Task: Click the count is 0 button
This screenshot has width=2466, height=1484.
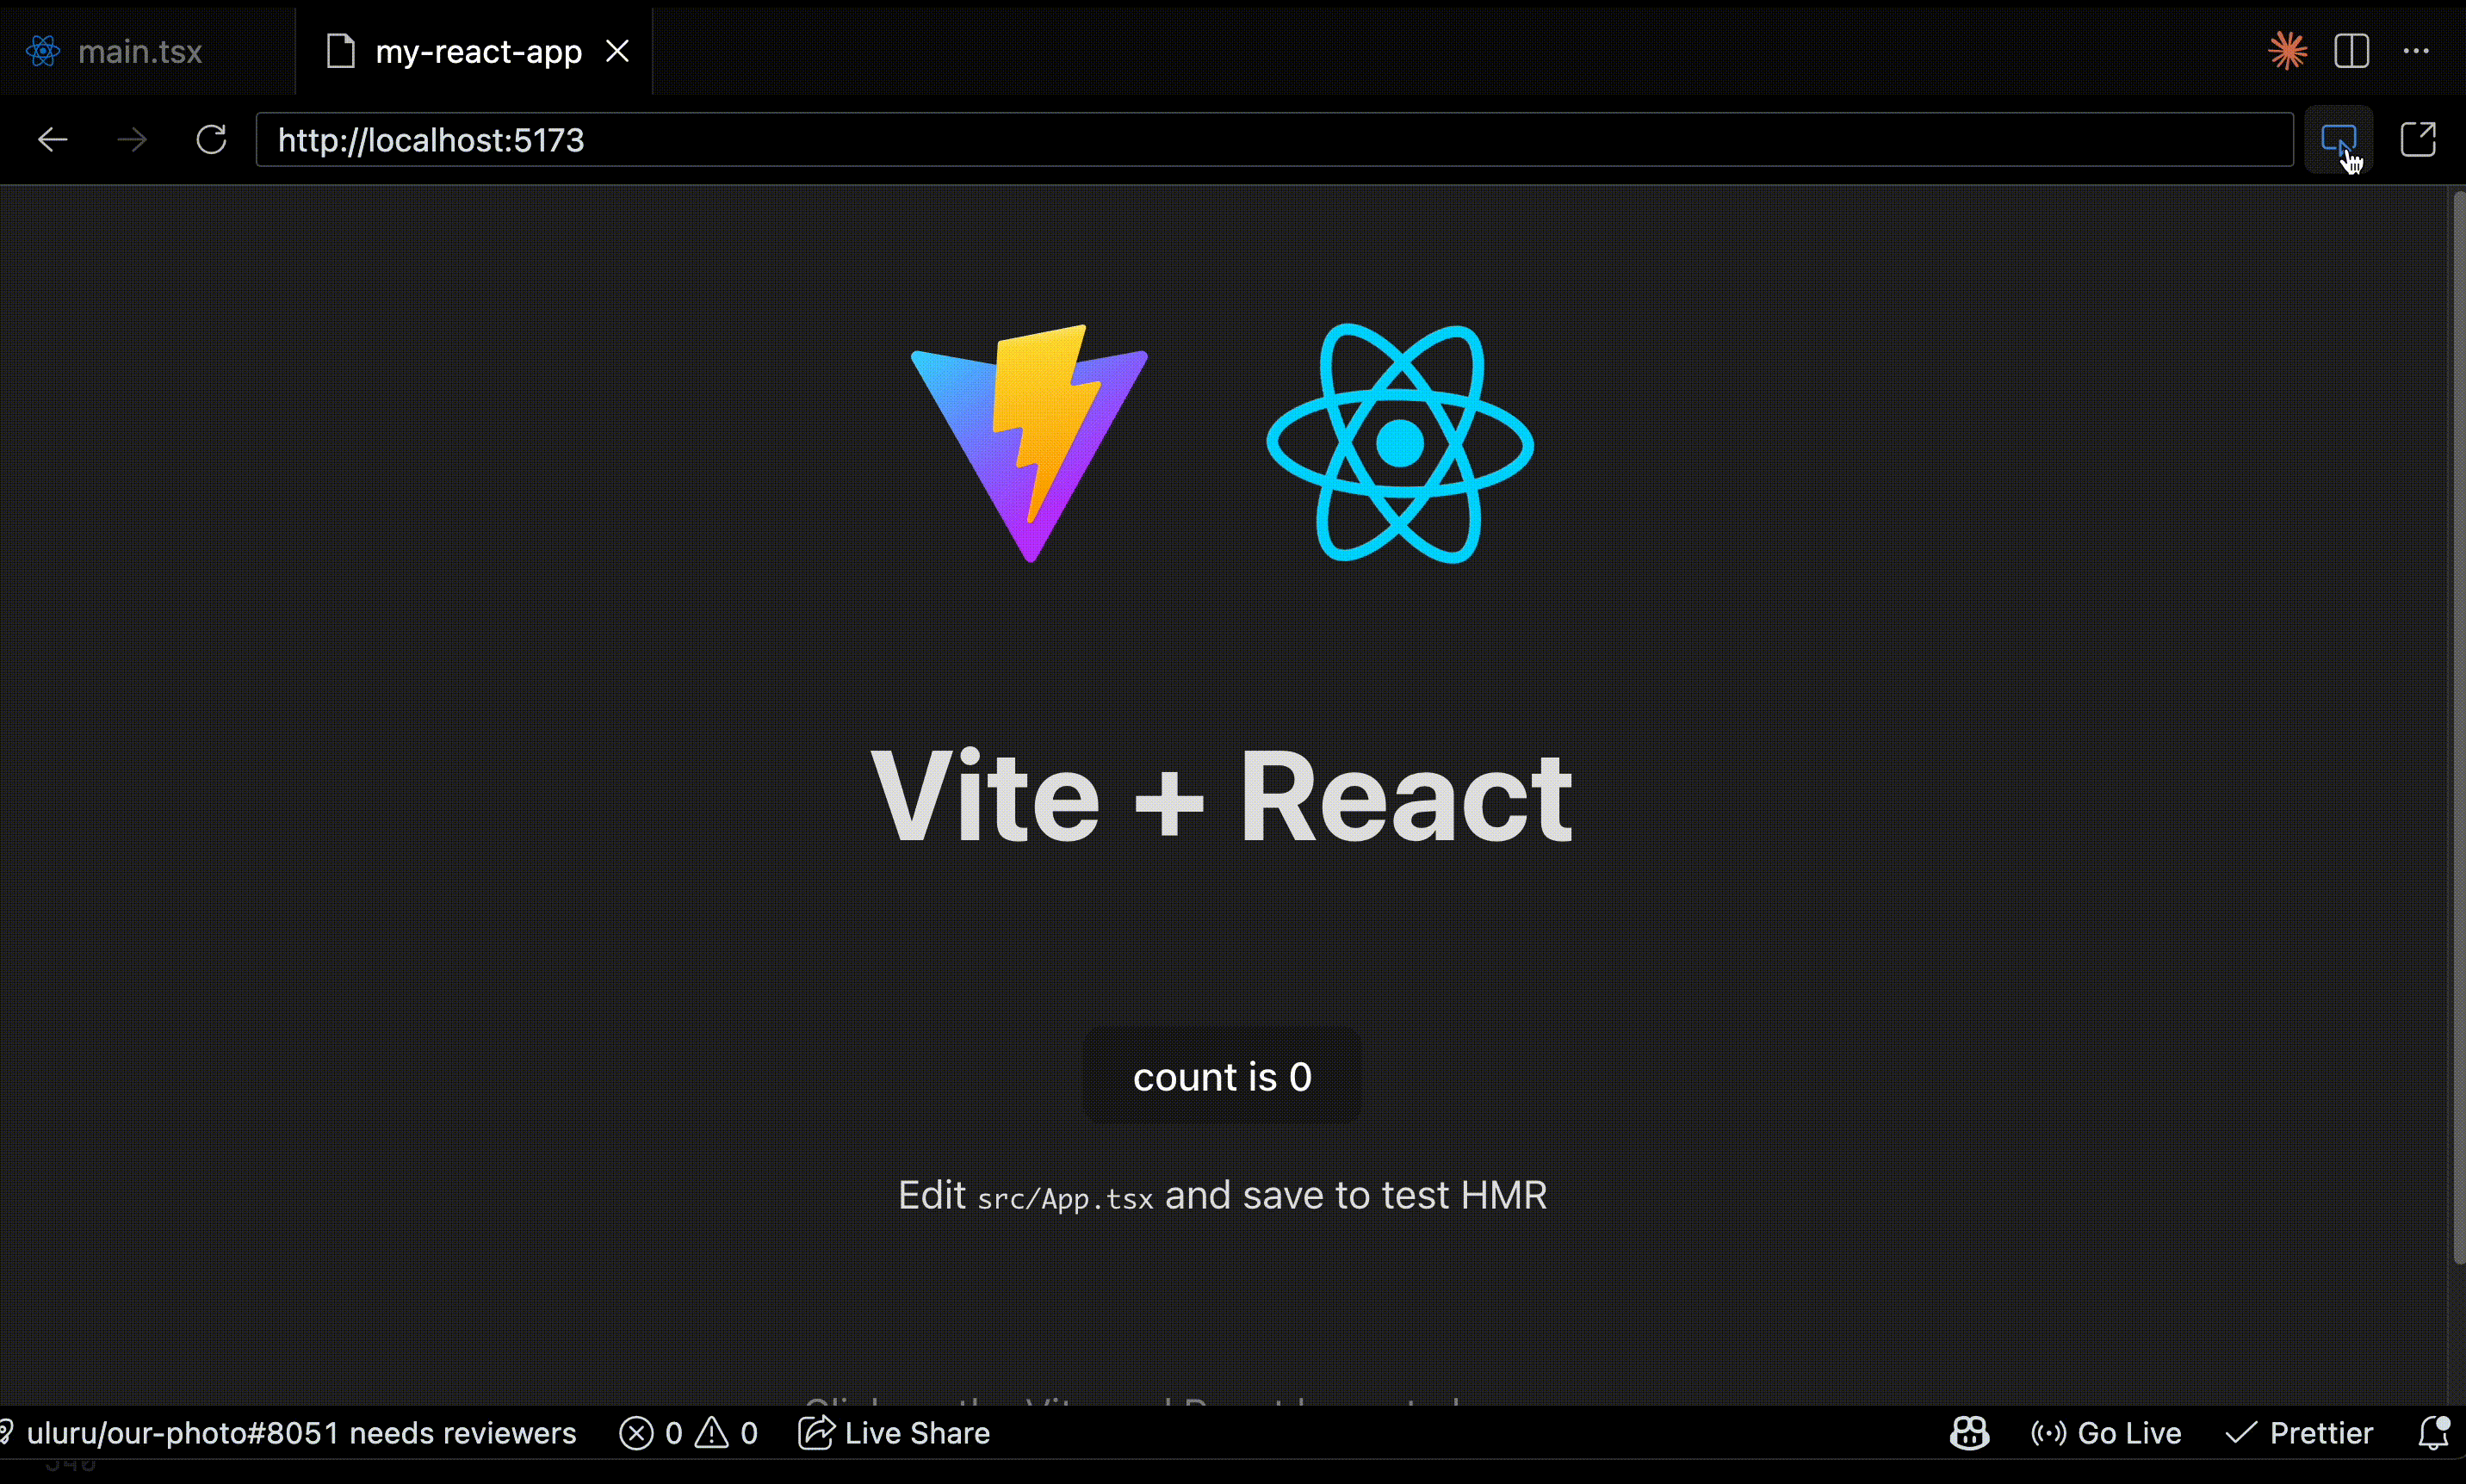Action: (1222, 1076)
